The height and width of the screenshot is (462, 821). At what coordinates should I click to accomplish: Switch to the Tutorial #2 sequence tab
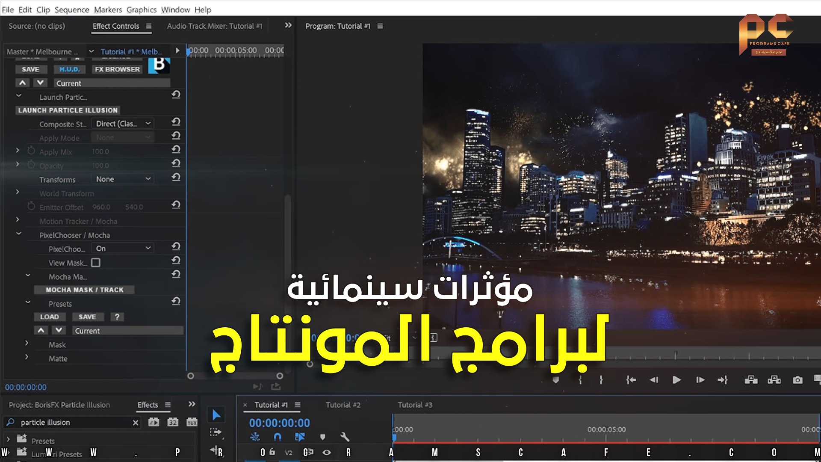[343, 405]
